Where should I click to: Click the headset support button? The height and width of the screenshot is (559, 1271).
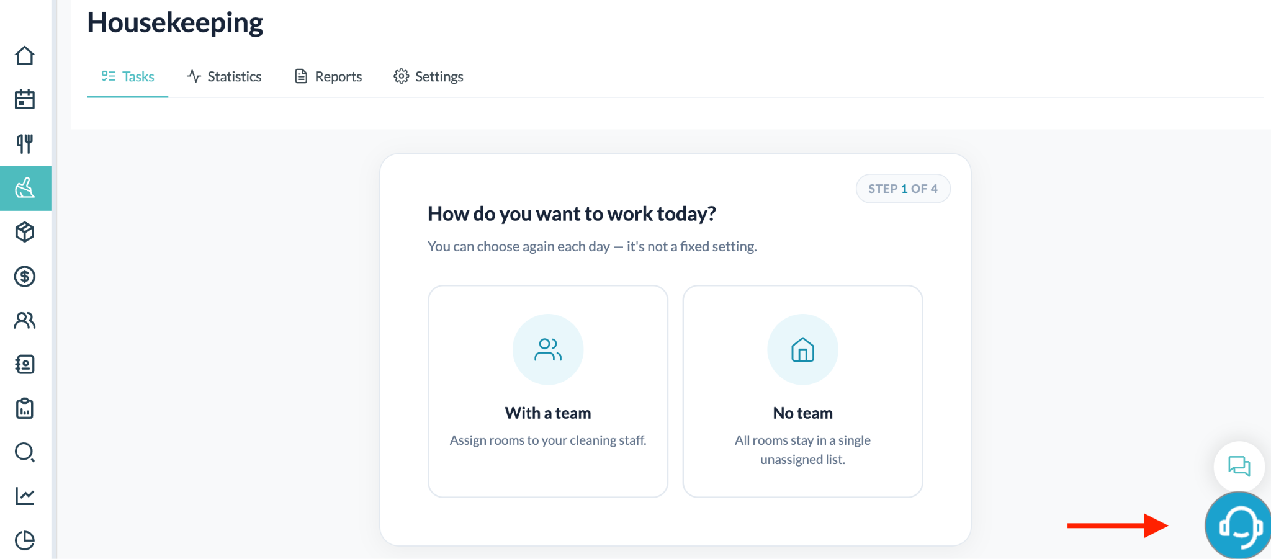[1239, 527]
